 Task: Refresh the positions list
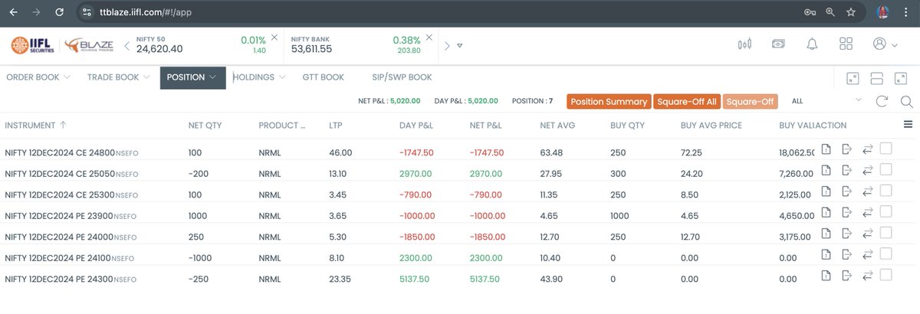point(882,101)
